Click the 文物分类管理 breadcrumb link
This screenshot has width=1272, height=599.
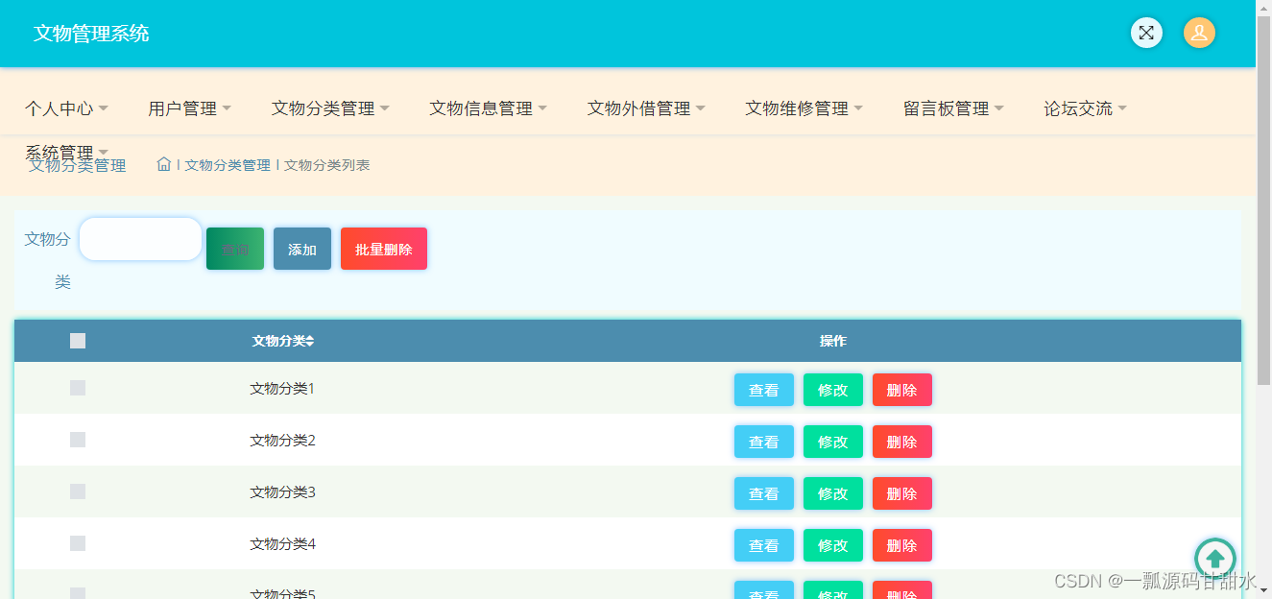coord(228,165)
